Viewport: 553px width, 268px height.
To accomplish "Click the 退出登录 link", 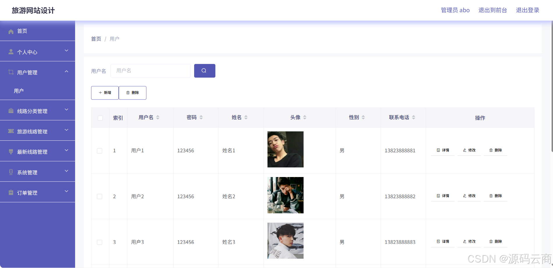I will [x=528, y=10].
